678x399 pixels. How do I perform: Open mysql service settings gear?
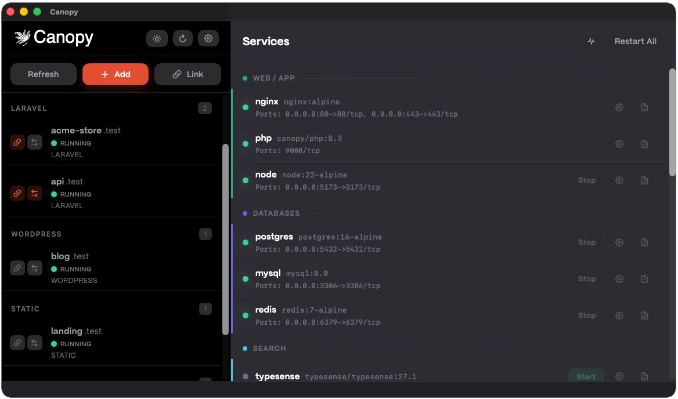pos(619,279)
